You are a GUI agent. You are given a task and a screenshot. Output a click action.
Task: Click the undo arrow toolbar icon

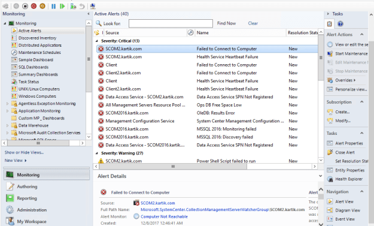(x=82, y=6)
